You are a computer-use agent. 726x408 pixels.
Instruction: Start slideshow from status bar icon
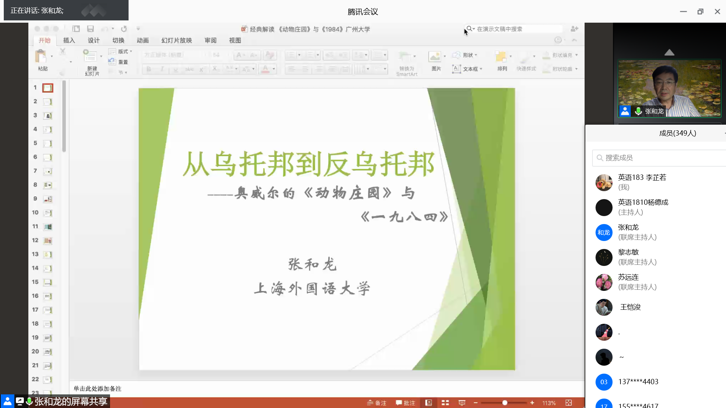click(x=462, y=403)
